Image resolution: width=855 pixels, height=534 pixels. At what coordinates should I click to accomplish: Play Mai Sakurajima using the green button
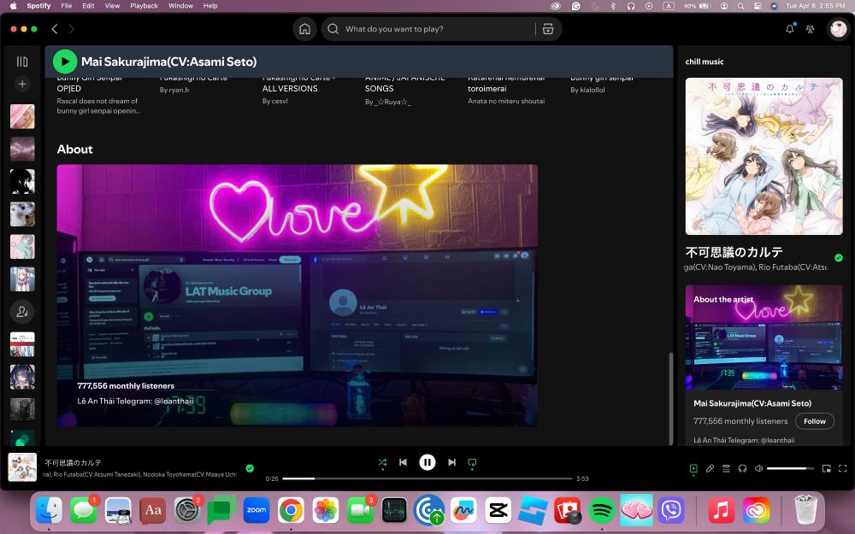click(x=65, y=62)
